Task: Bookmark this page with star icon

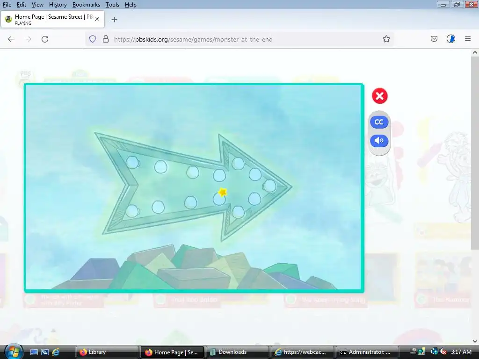Action: (386, 39)
